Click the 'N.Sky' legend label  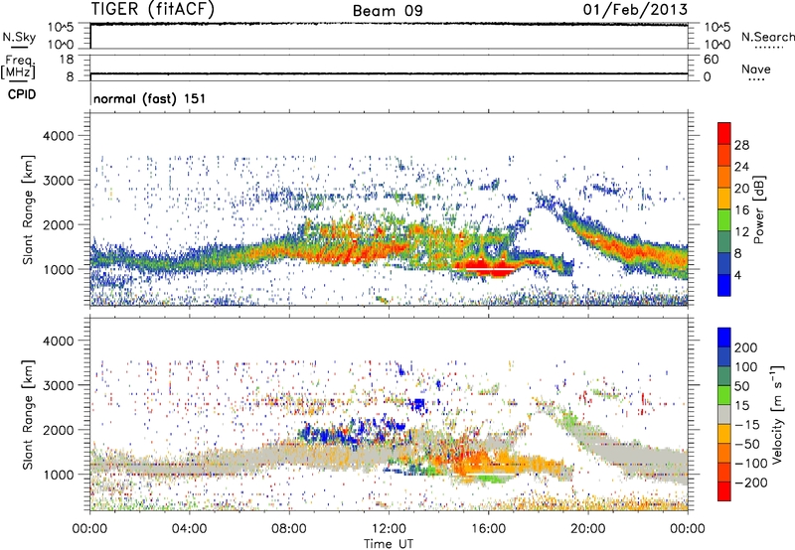[x=19, y=37]
